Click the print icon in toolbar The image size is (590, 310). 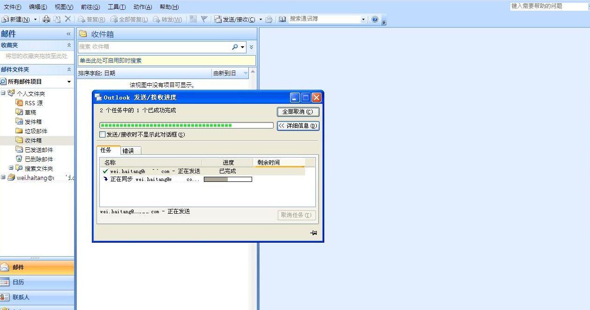(46, 19)
